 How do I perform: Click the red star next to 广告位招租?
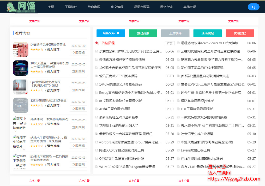click(x=97, y=43)
